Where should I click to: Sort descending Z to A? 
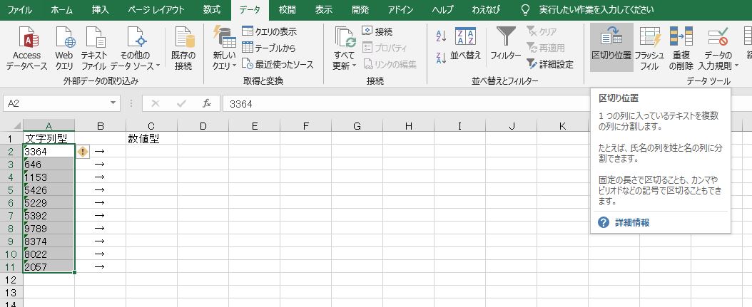coord(441,58)
